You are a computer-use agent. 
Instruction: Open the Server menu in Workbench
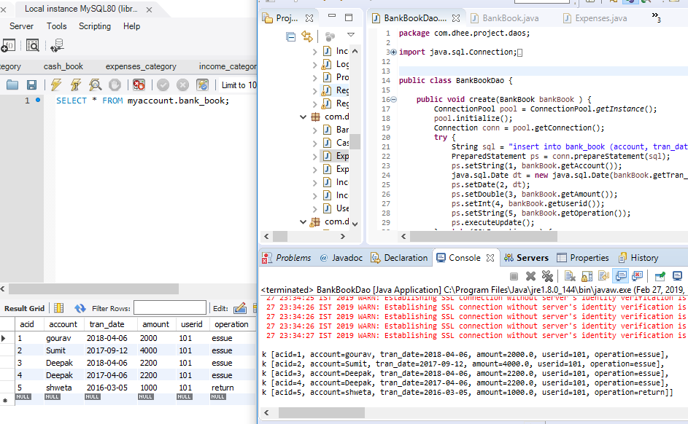[x=21, y=26]
